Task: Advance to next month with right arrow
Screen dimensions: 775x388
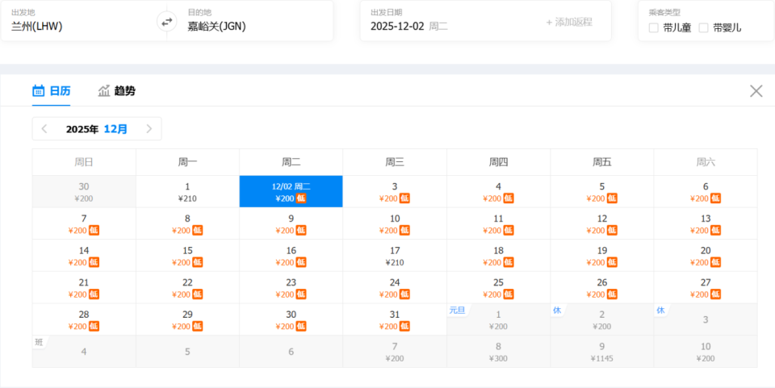Action: click(149, 129)
